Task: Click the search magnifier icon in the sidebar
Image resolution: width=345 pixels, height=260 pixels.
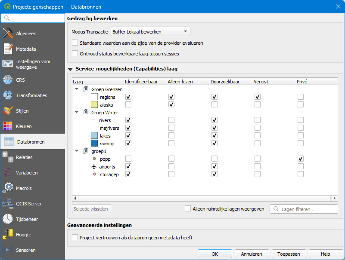Action: (7, 18)
